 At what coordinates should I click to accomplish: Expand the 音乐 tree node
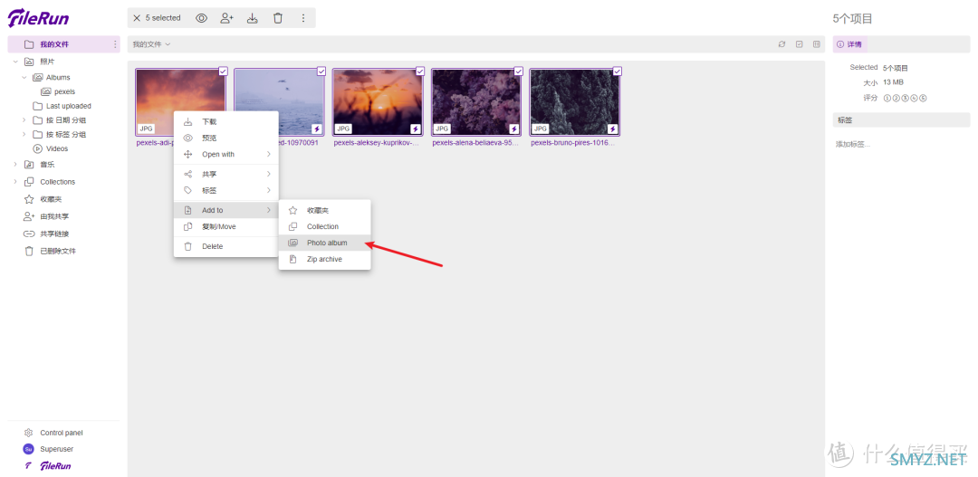(15, 165)
